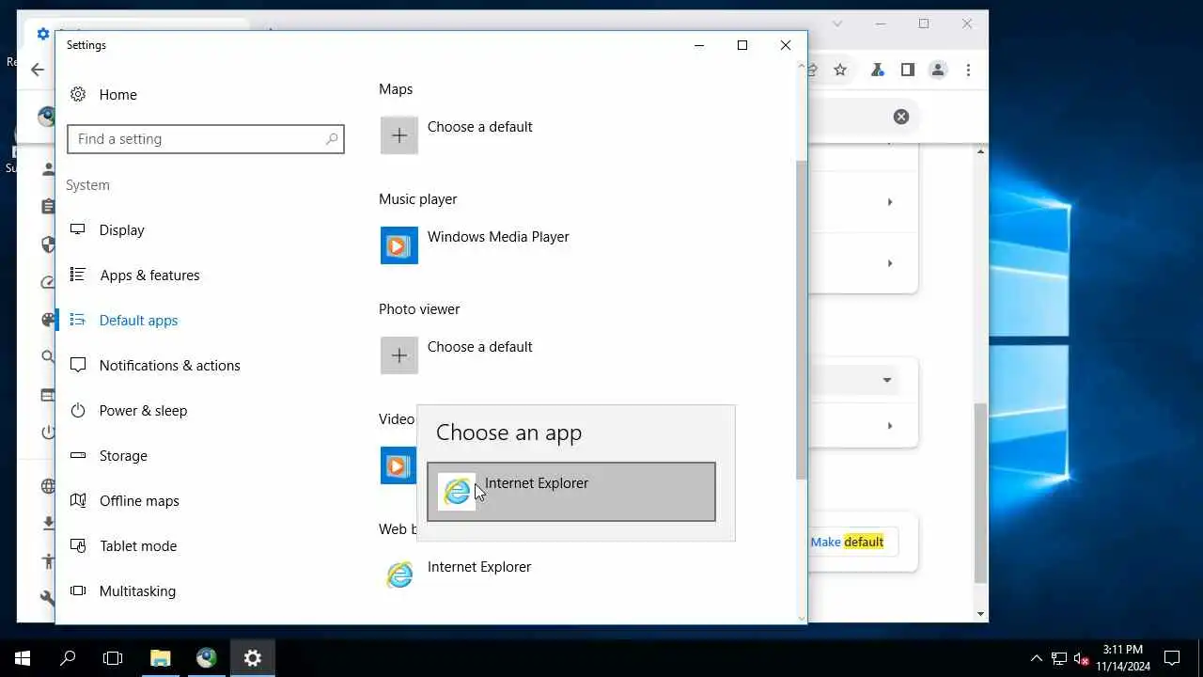1203x677 pixels.
Task: Click the Chrome page vertical scrollbar thumb
Action: click(981, 494)
